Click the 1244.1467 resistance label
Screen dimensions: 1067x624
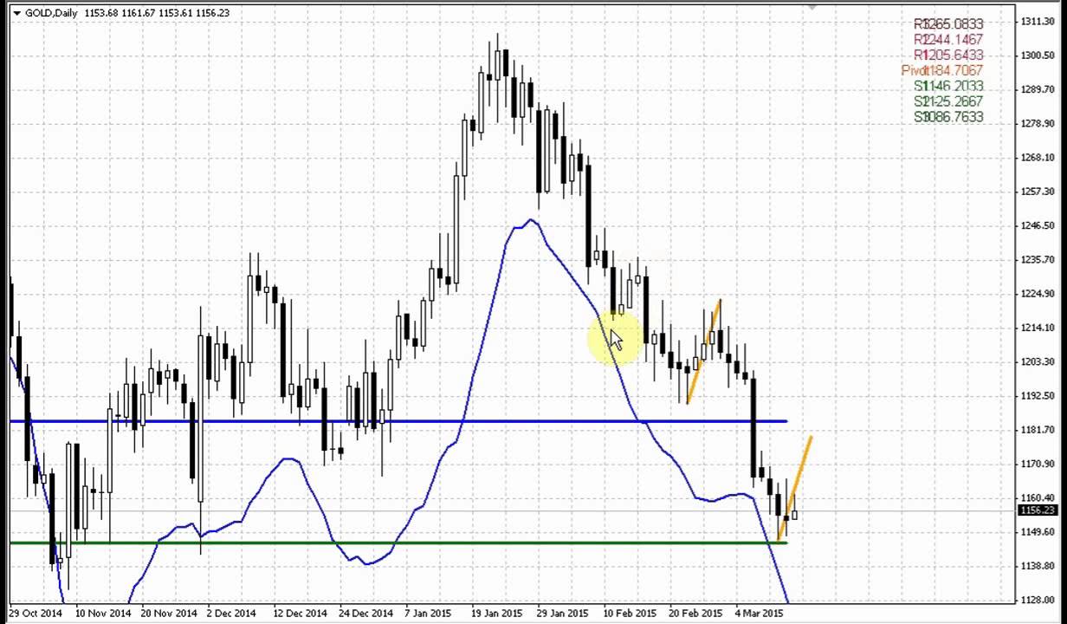[948, 40]
